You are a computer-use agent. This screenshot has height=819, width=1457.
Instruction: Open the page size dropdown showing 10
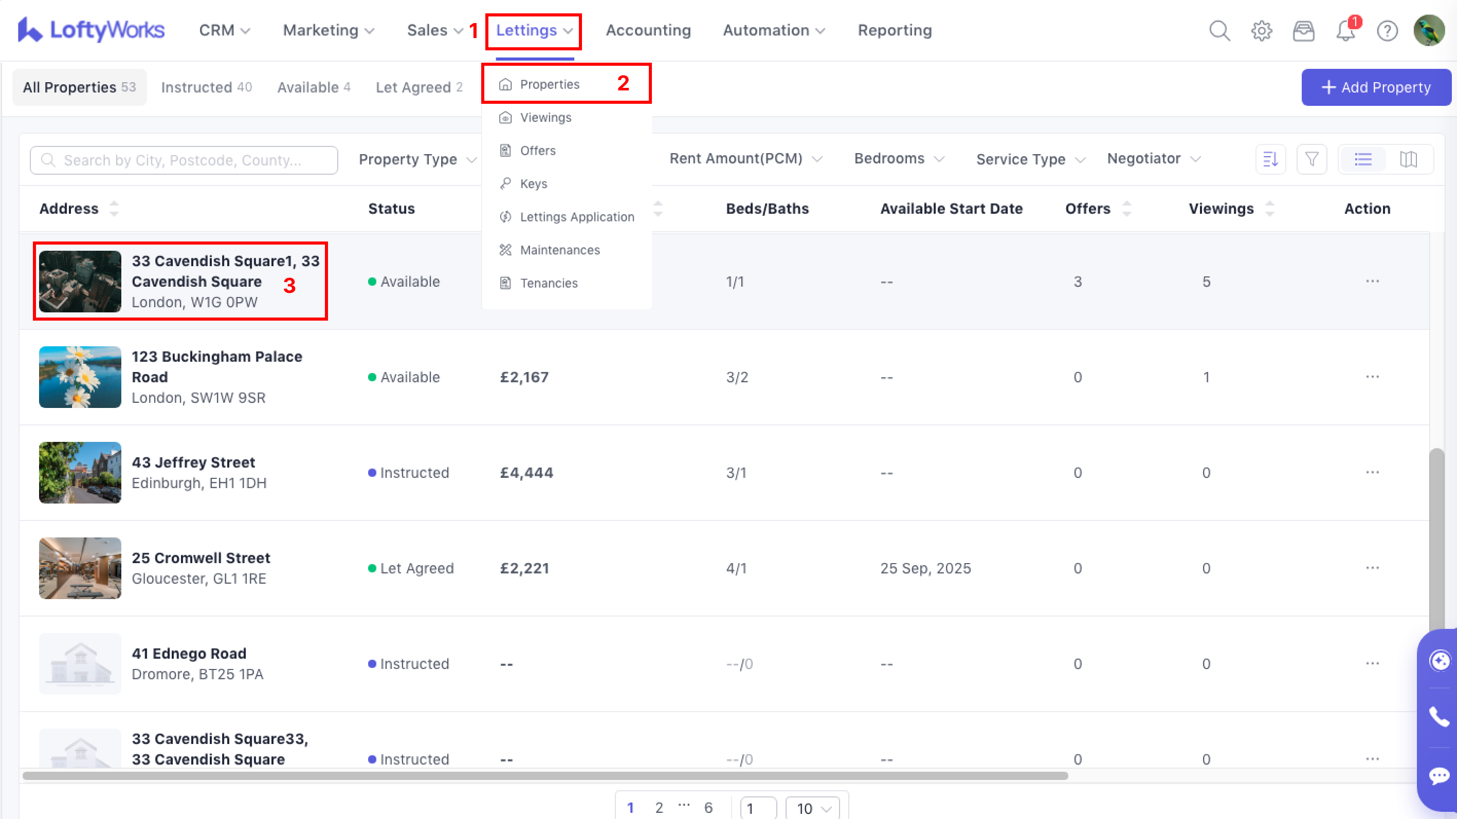[812, 808]
